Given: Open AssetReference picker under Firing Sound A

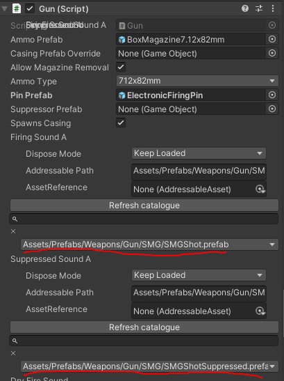Looking at the screenshot, I should coord(260,189).
